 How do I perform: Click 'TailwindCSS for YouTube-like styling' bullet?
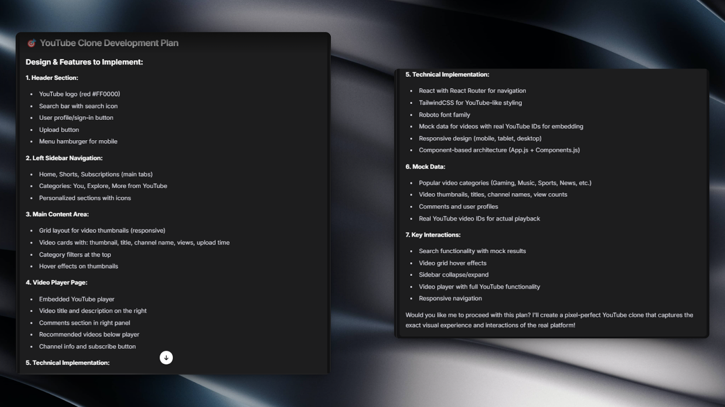click(x=470, y=103)
